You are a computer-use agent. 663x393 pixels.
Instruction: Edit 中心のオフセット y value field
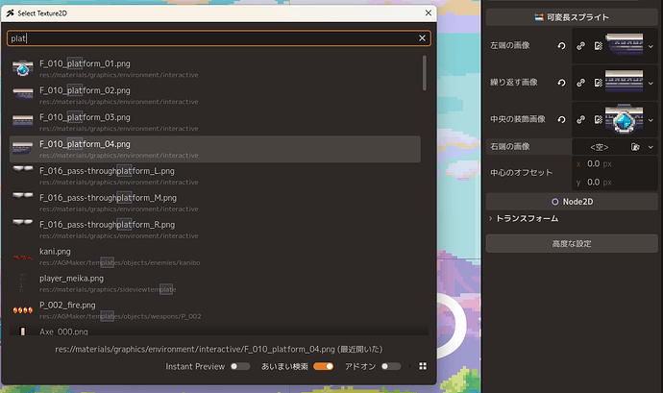615,183
